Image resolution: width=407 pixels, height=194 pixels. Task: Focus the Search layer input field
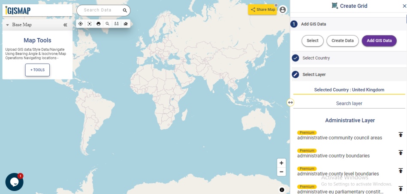click(349, 103)
